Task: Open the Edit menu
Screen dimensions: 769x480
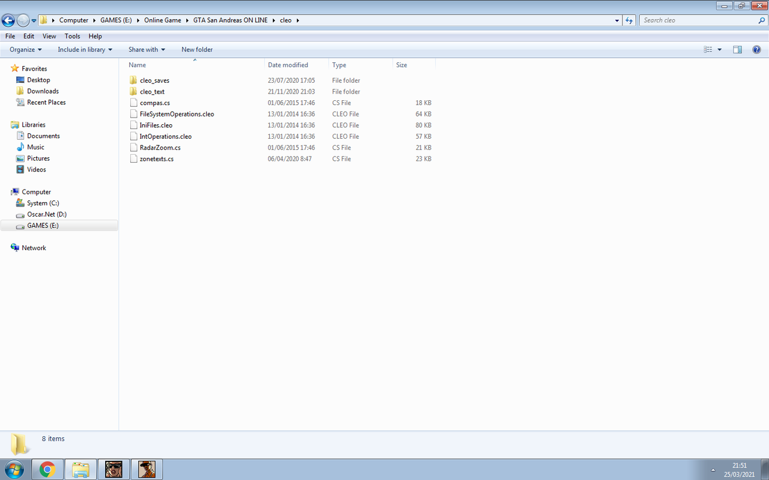Action: point(29,36)
